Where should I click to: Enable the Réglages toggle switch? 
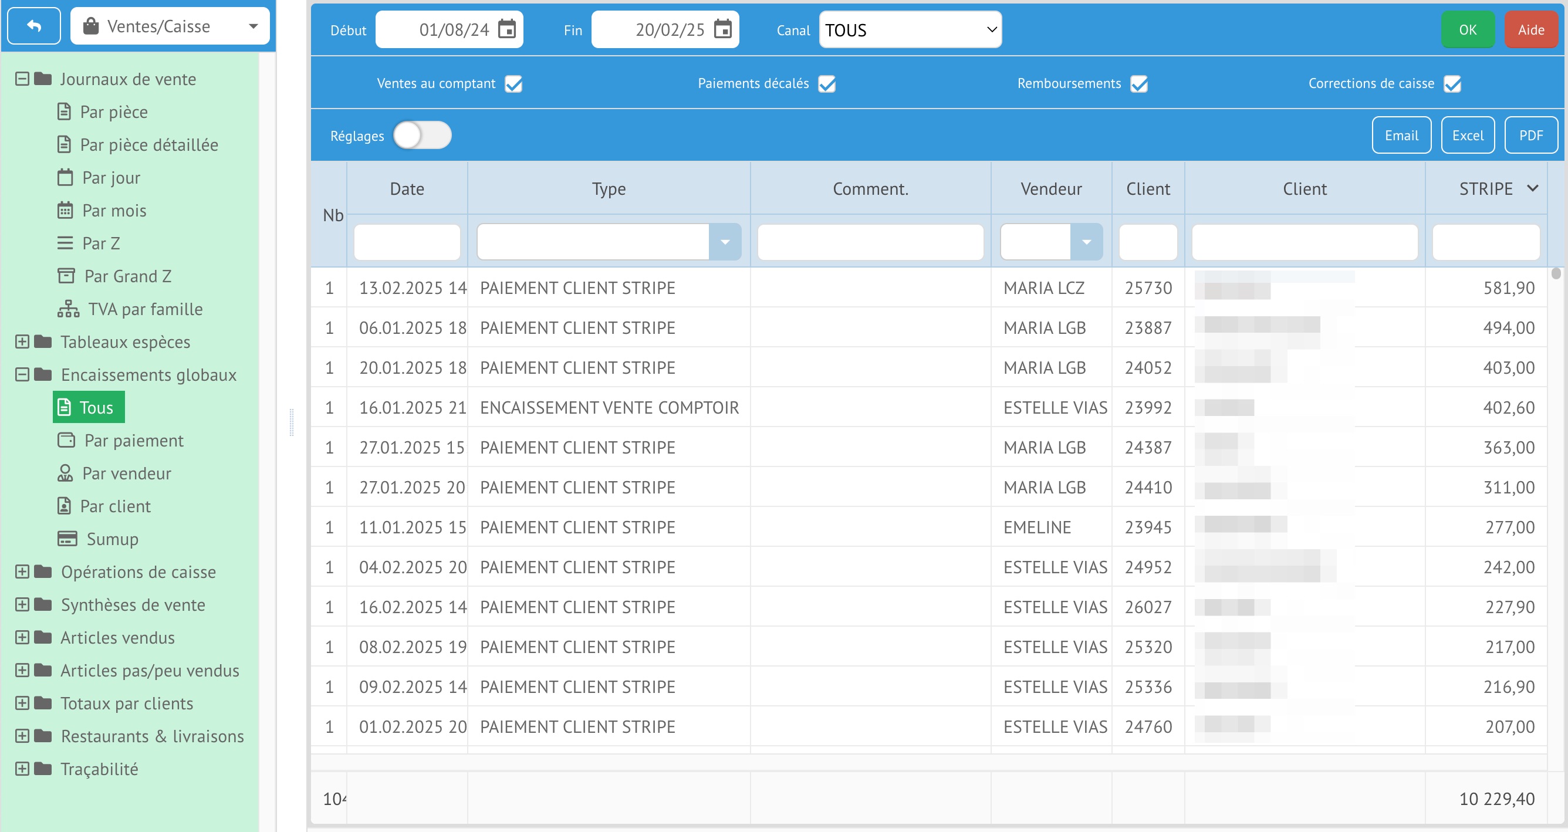tap(422, 135)
